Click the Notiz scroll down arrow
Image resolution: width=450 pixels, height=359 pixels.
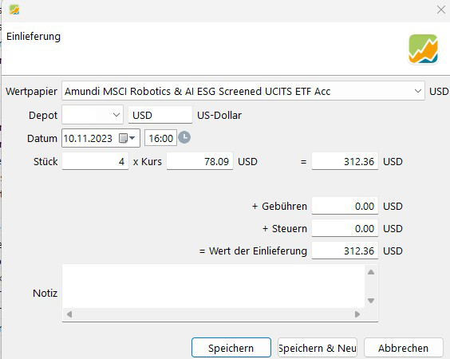point(371,301)
